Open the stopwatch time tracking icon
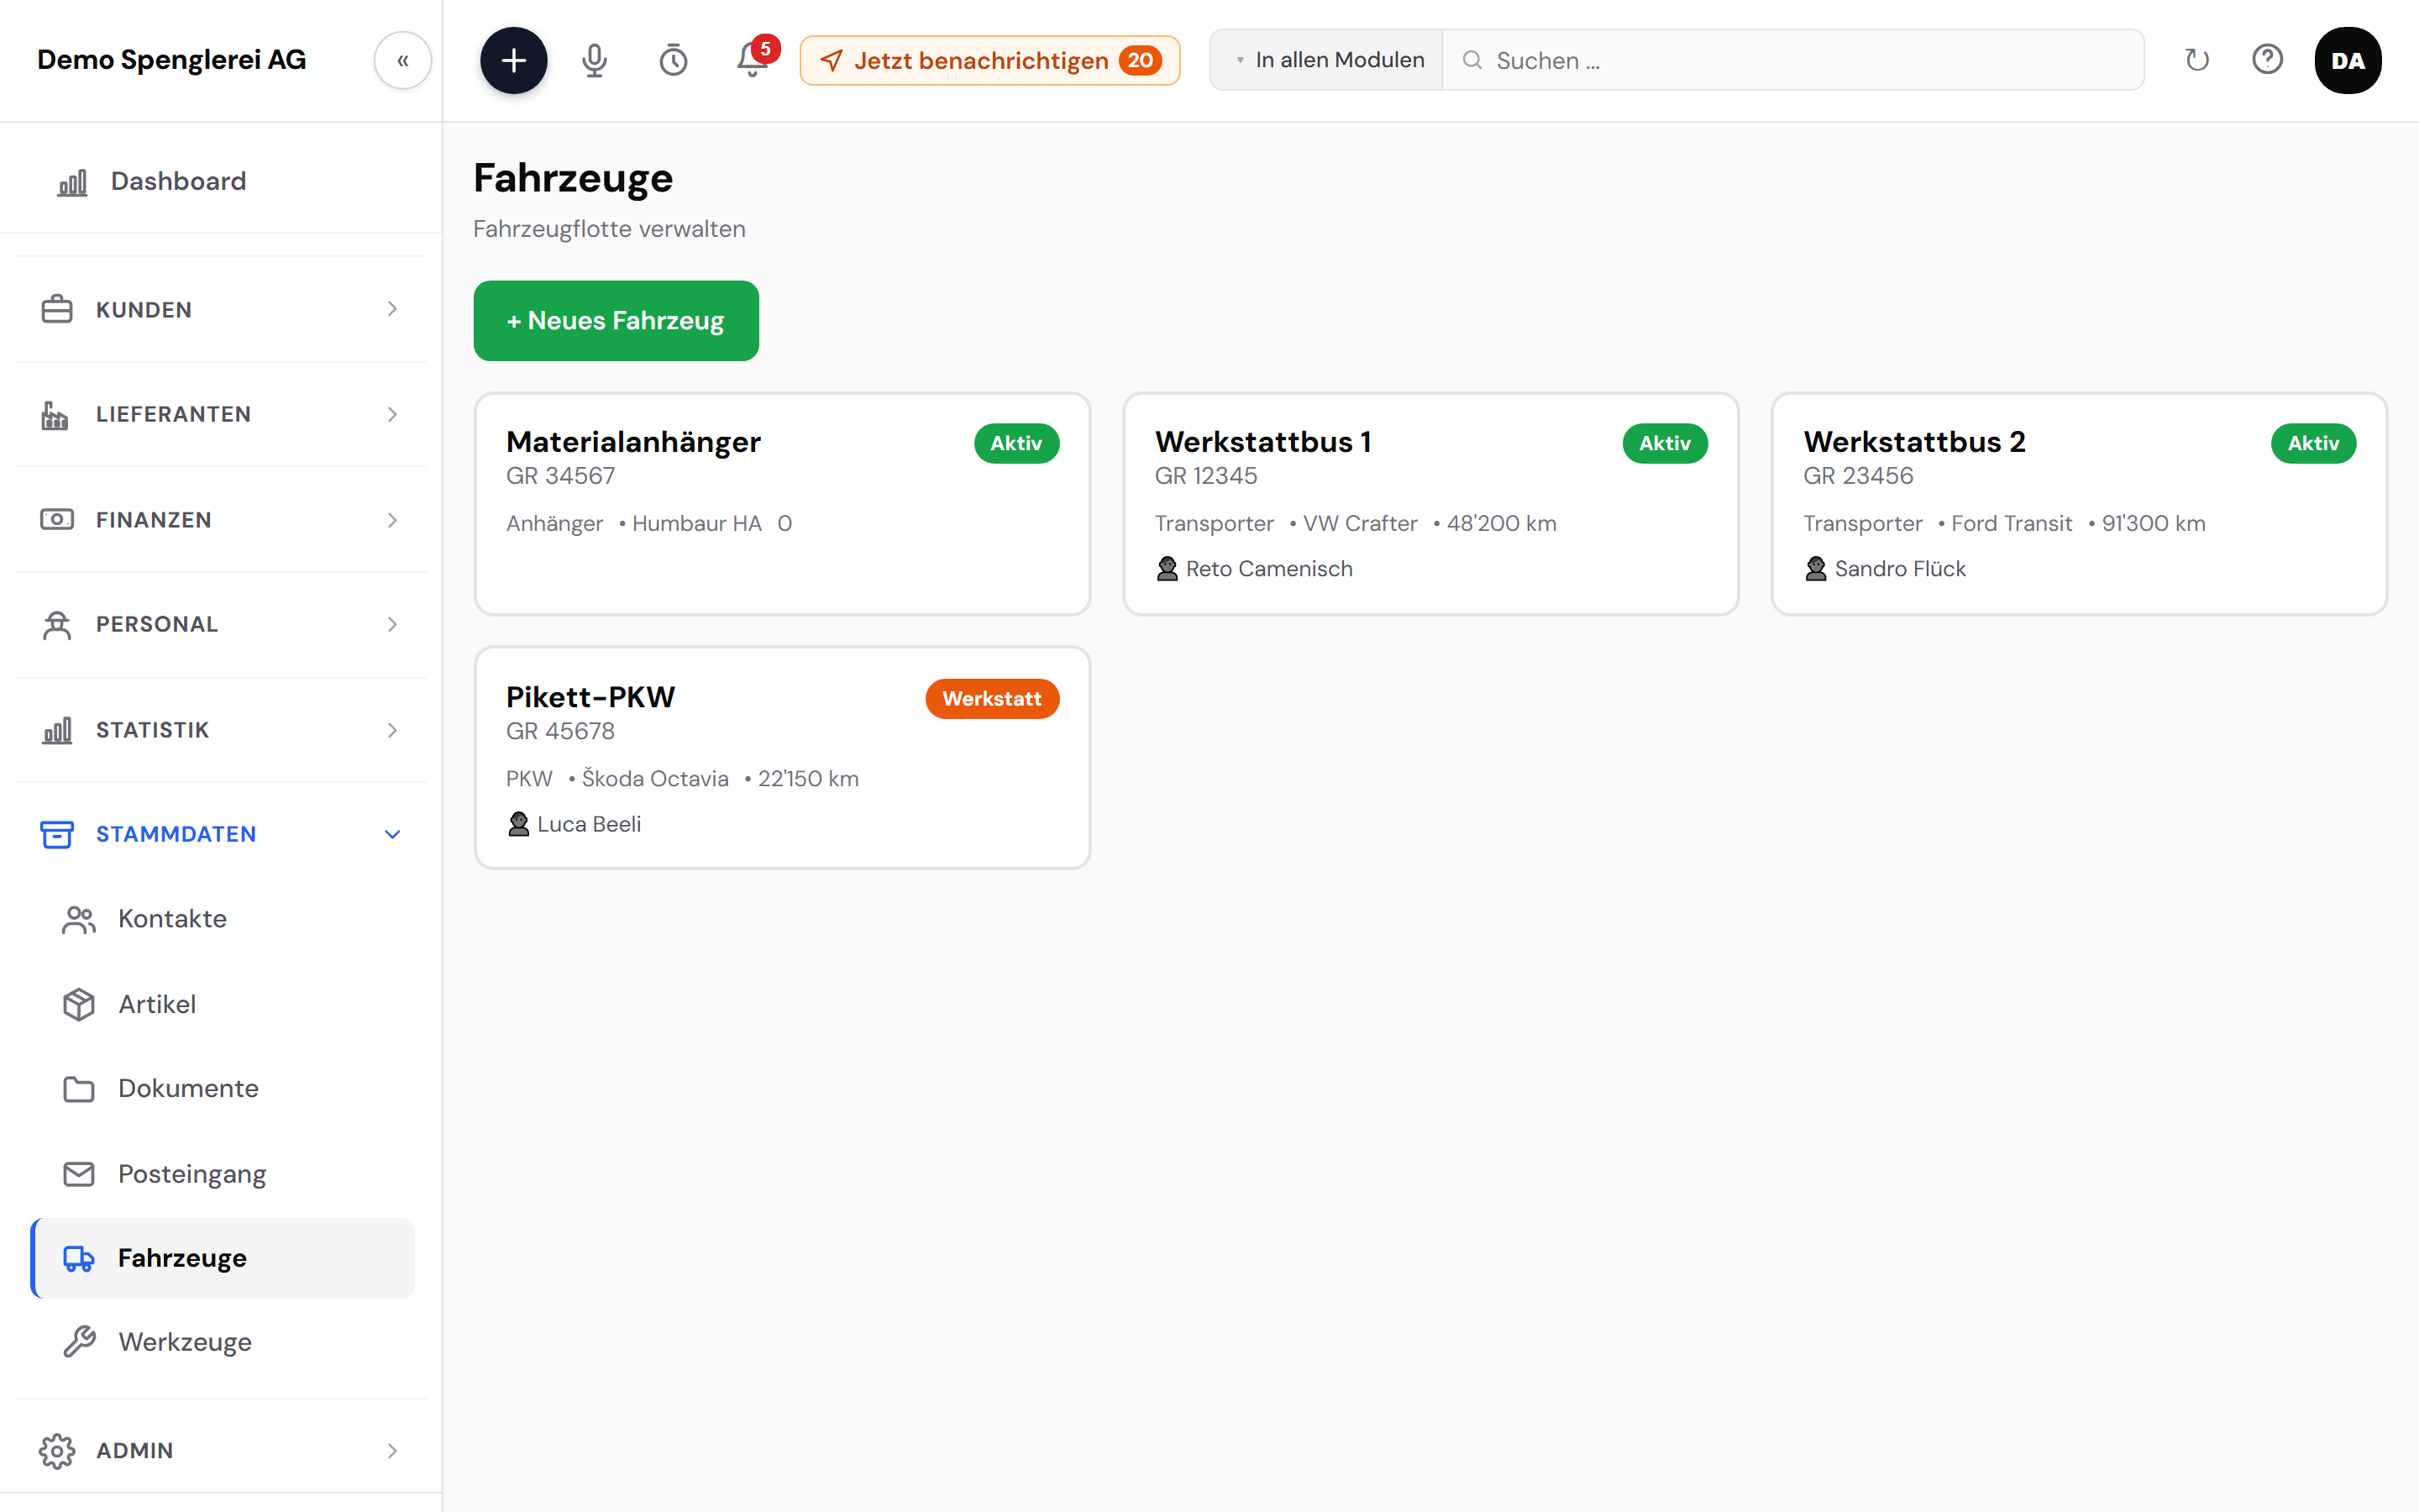This screenshot has height=1512, width=2419. (x=674, y=60)
